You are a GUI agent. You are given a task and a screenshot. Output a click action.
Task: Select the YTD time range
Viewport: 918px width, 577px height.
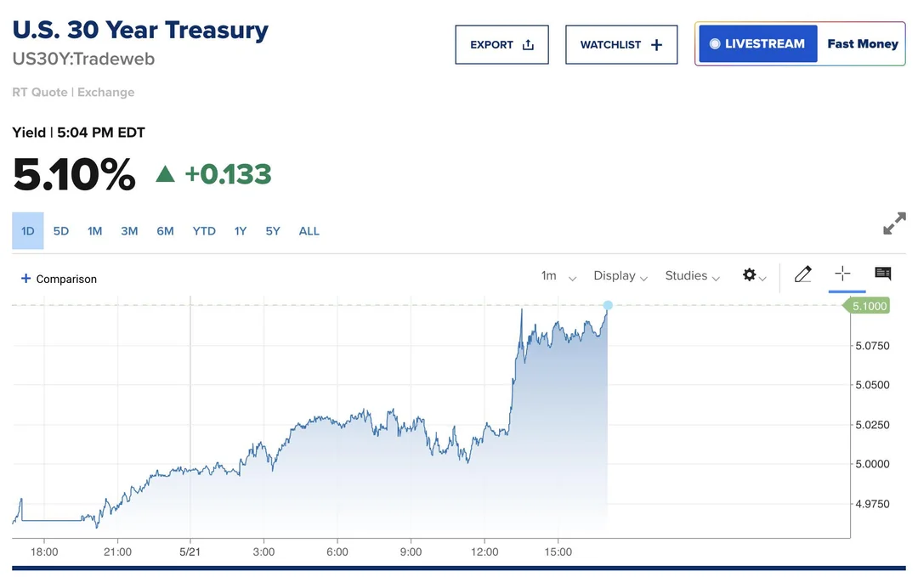204,231
